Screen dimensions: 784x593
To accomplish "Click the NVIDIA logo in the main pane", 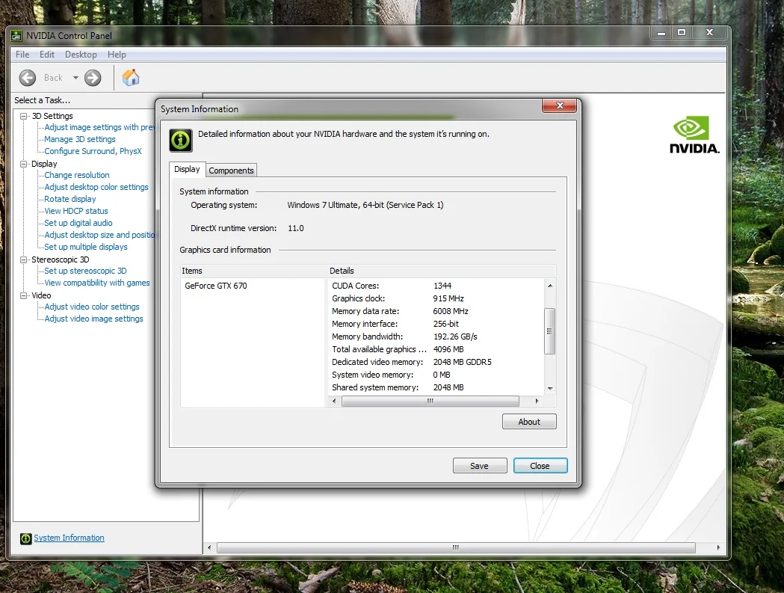I will (x=694, y=135).
